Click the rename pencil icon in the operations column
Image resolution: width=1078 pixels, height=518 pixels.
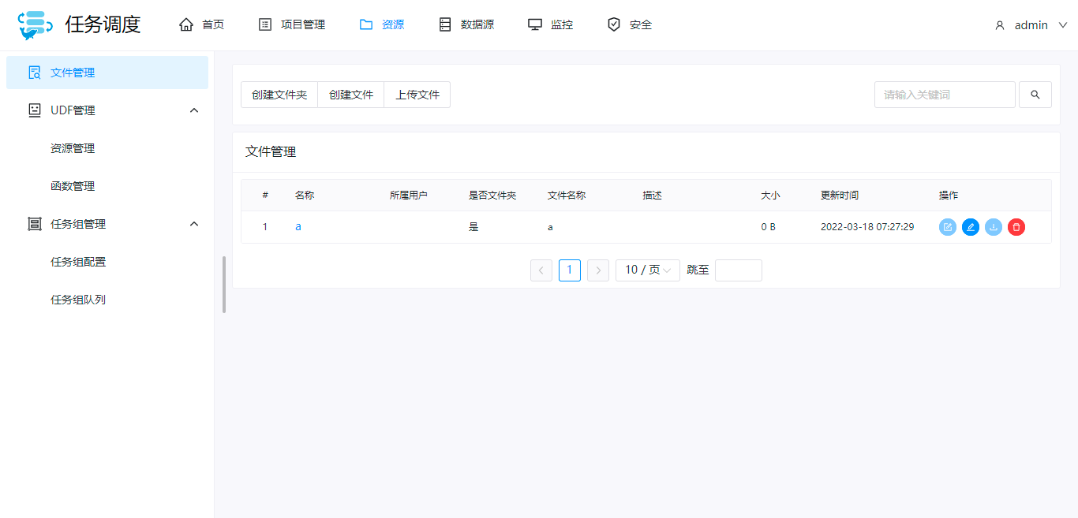click(970, 227)
